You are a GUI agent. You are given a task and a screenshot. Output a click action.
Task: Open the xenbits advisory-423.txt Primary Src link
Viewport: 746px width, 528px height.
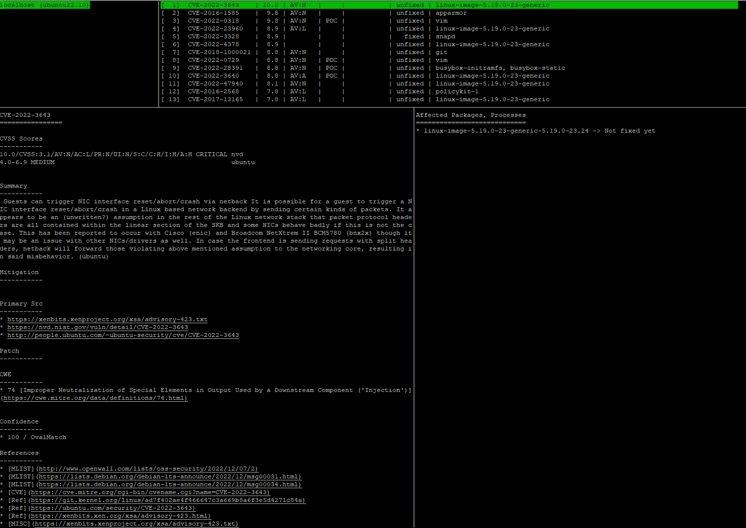pyautogui.click(x=108, y=319)
